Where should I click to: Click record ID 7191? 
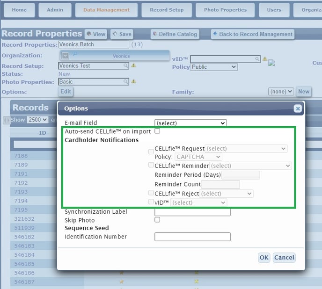(x=21, y=174)
